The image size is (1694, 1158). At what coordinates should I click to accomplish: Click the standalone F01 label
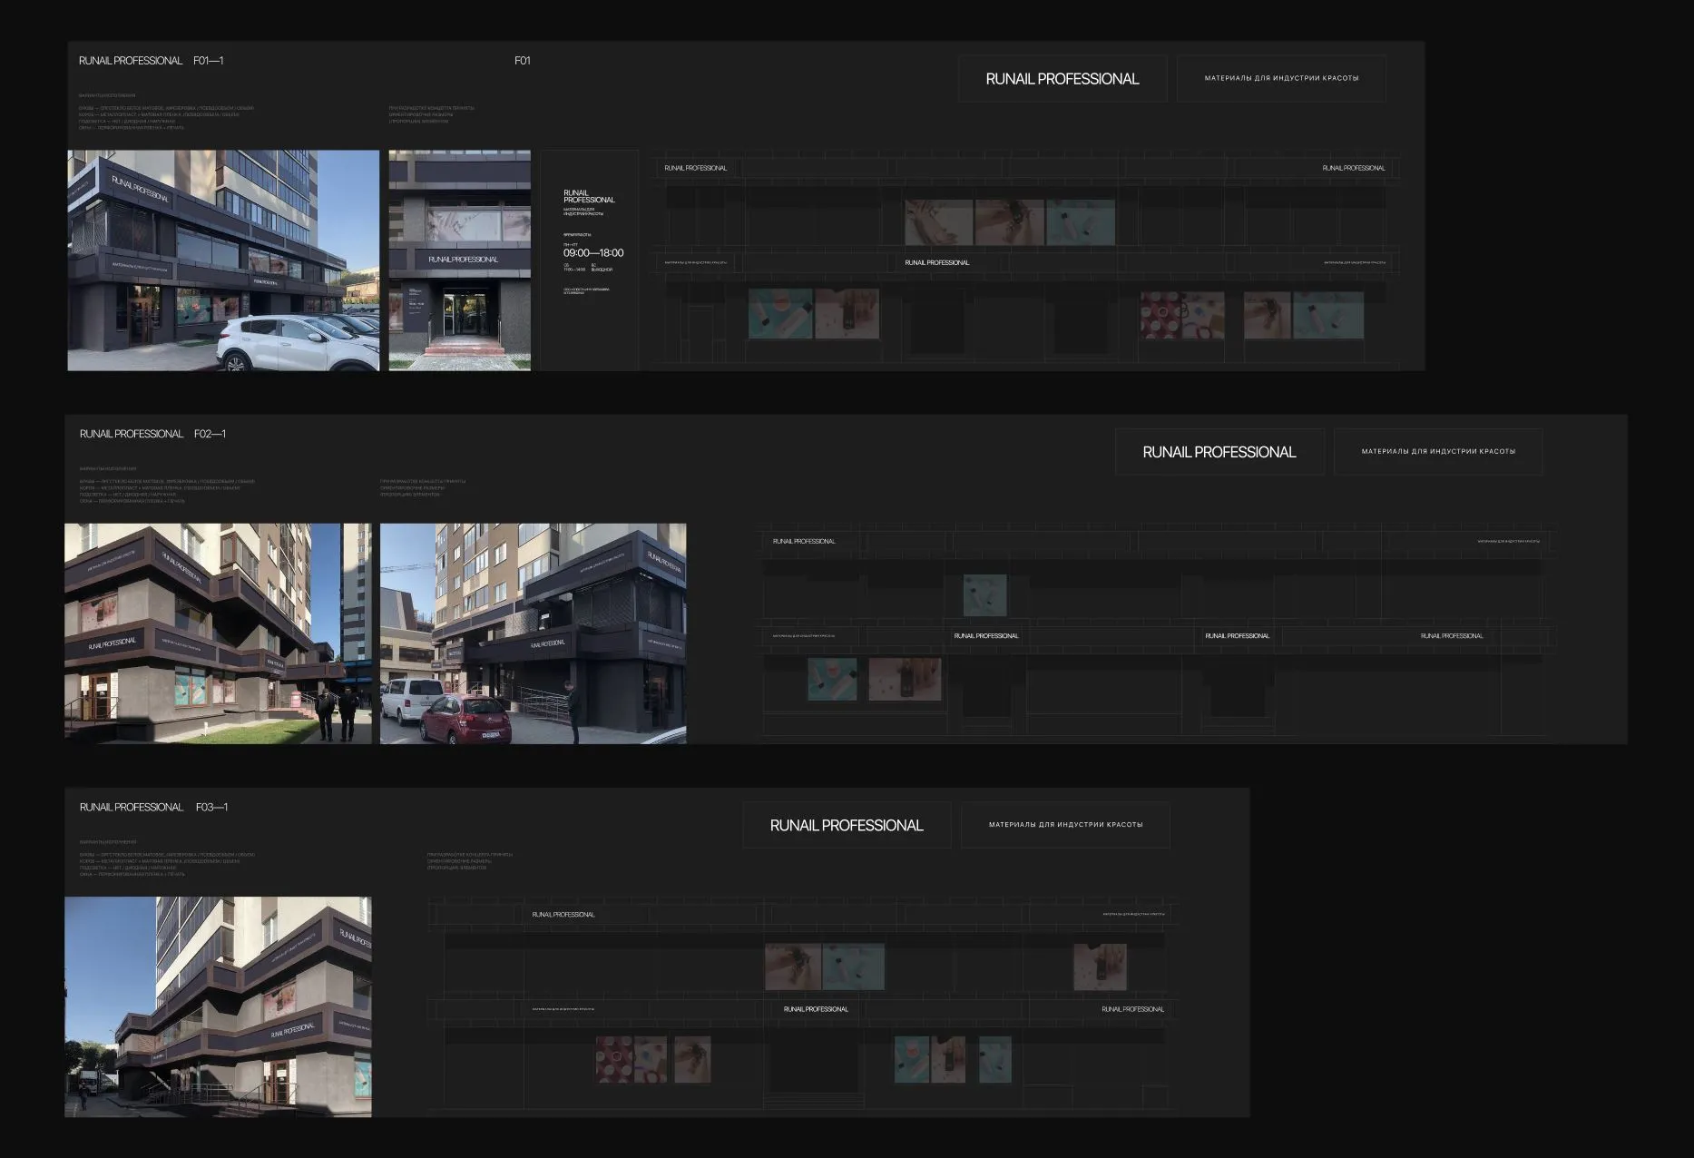523,61
